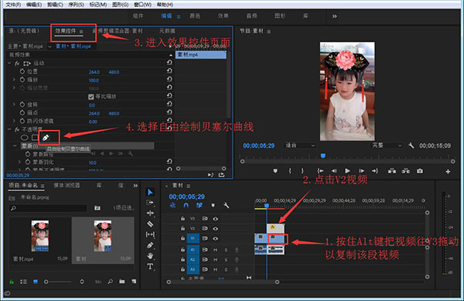The height and width of the screenshot is (301, 464).
Task: Open the zoom level fit dropdown
Action: [x=300, y=145]
